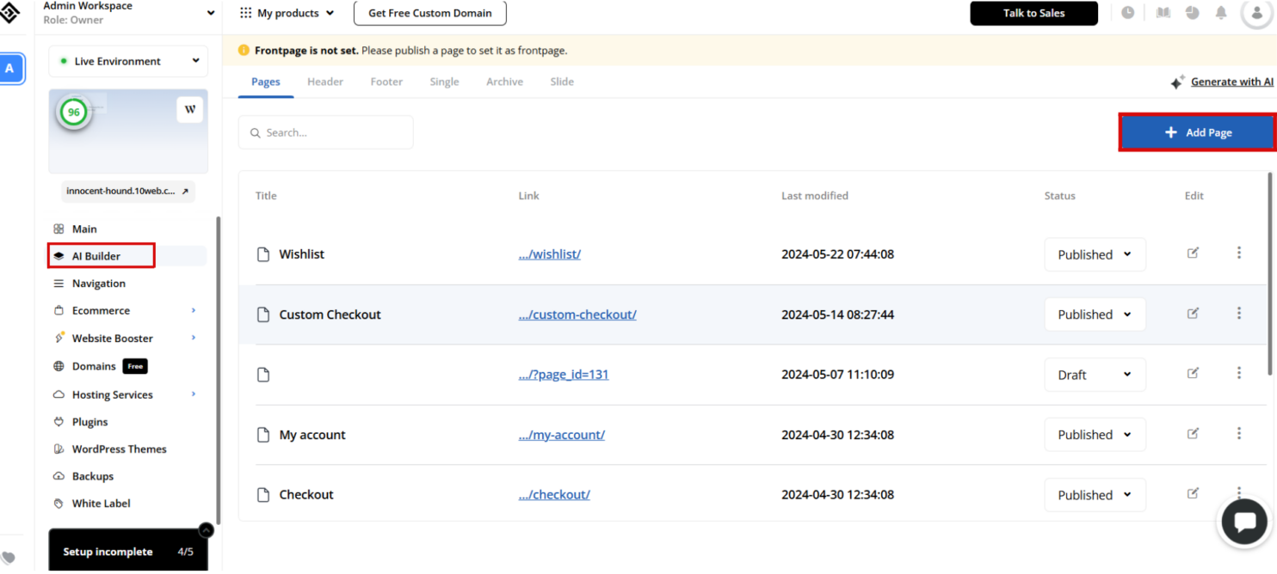This screenshot has height=574, width=1277.
Task: Click the WordPress admin icon on thumbnail
Action: click(x=190, y=110)
